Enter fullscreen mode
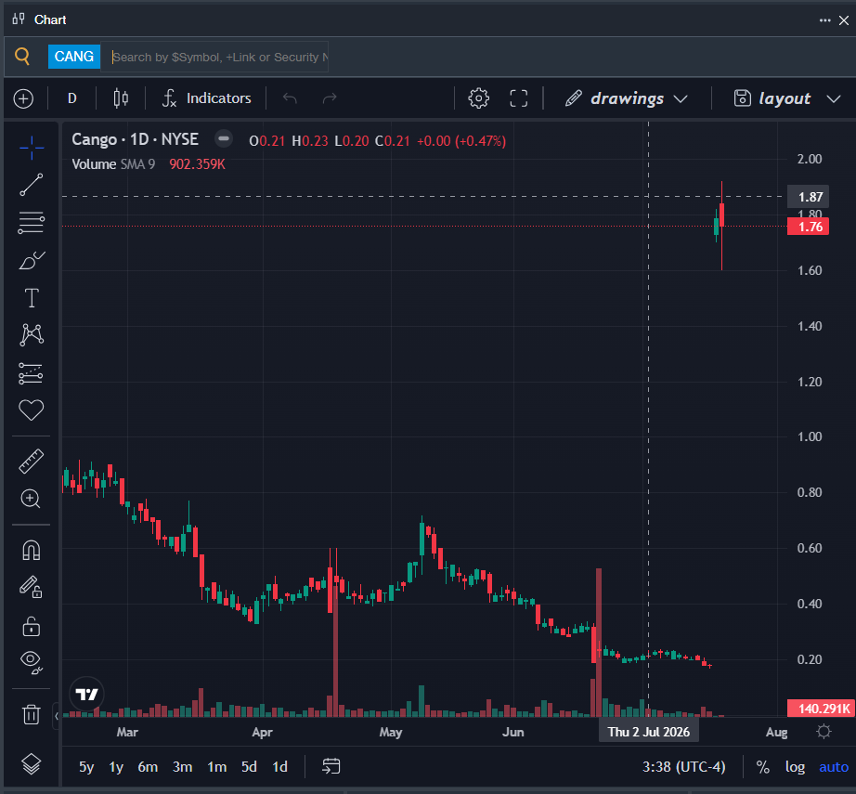This screenshot has width=856, height=794. coord(519,98)
